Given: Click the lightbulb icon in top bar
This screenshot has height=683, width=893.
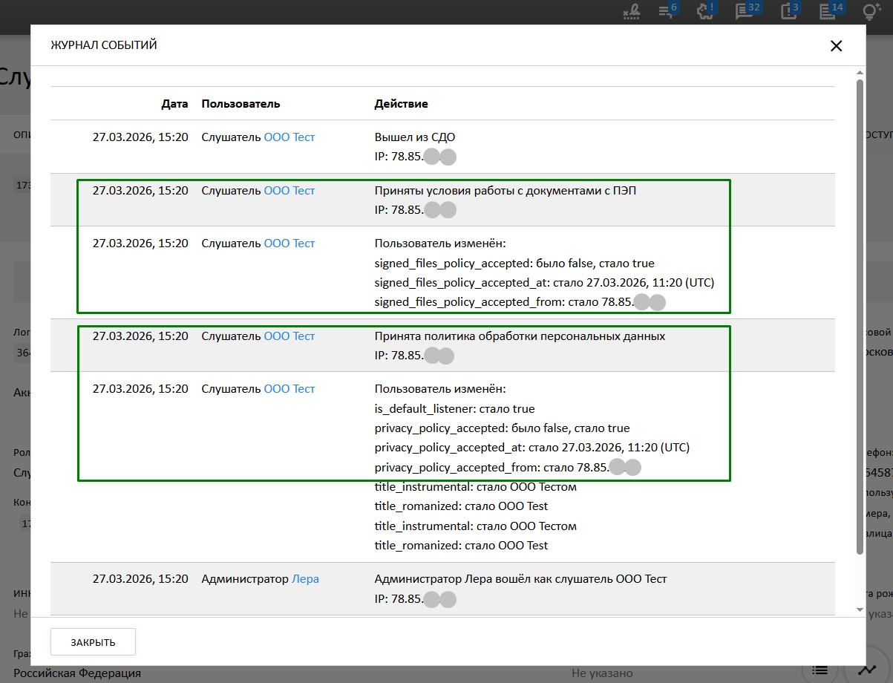Looking at the screenshot, I should (x=870, y=11).
